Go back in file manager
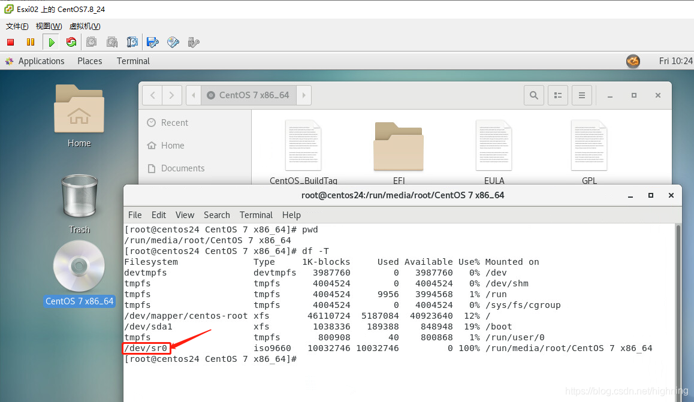The width and height of the screenshot is (694, 402). 153,95
